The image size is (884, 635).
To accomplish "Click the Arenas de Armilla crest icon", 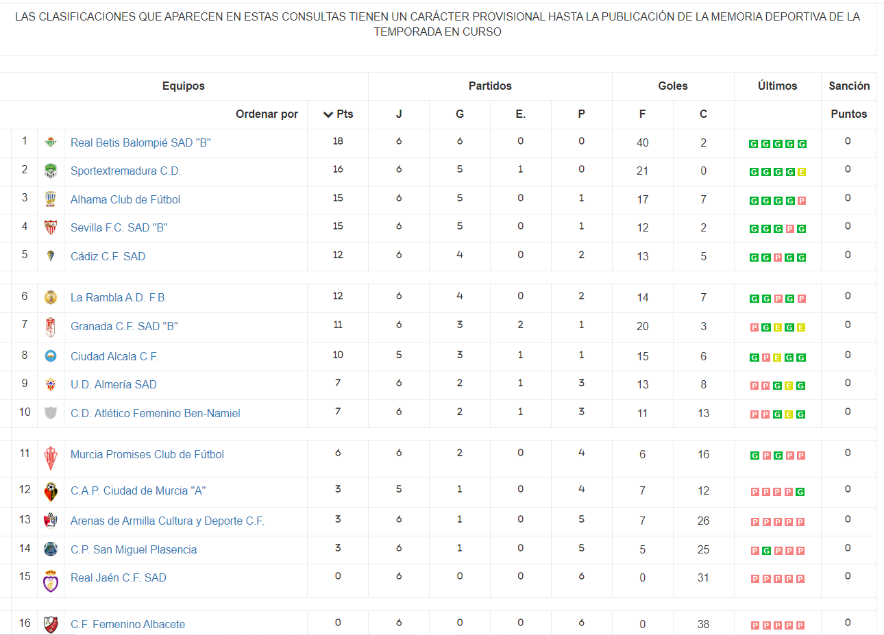I will point(51,521).
